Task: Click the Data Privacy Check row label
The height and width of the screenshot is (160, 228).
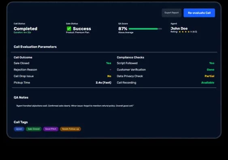Action: tap(130, 76)
